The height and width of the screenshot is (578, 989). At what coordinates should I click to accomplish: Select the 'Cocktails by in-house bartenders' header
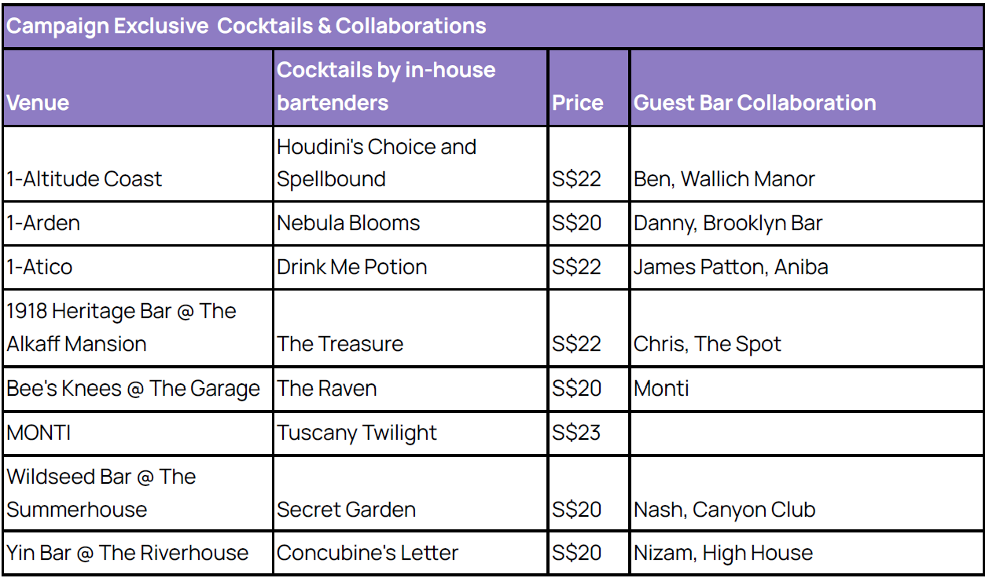click(x=410, y=88)
